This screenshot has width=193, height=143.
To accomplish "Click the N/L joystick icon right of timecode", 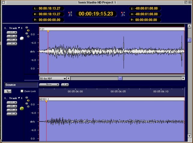I will (x=123, y=14).
